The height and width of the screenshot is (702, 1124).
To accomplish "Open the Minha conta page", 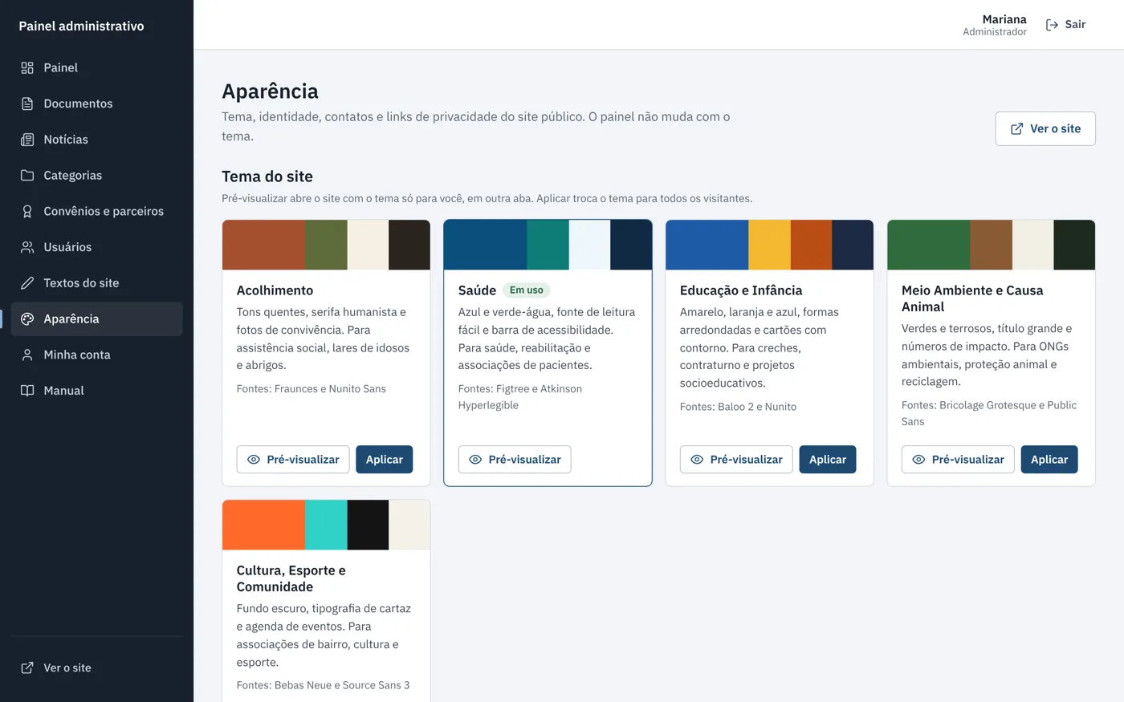I will tap(97, 355).
